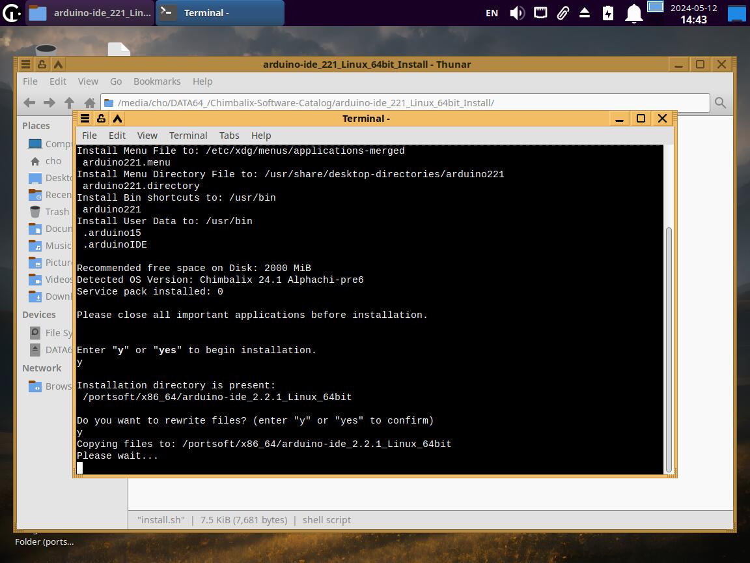The image size is (750, 563).
Task: Select Music in Places sidebar
Action: pyautogui.click(x=49, y=246)
